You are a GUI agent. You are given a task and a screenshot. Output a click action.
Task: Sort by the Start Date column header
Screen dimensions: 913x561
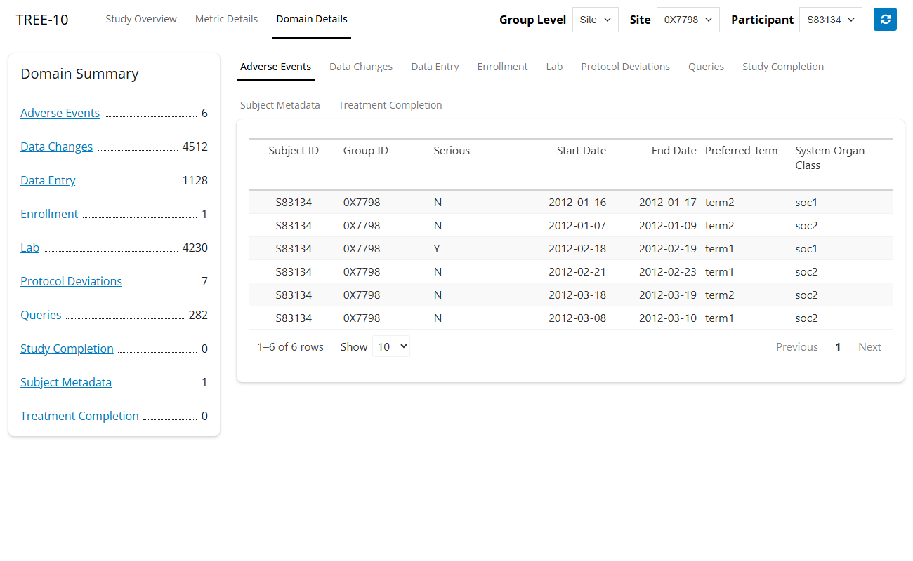(x=581, y=151)
